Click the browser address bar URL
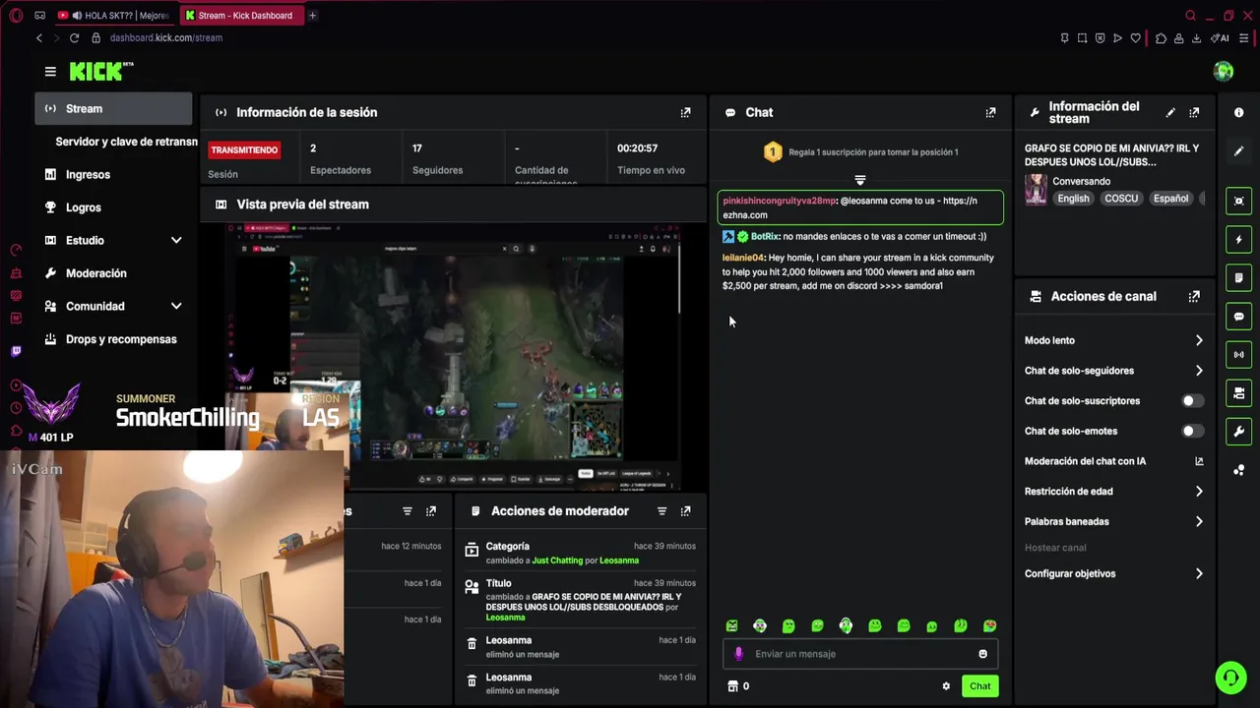This screenshot has width=1260, height=708. click(x=166, y=37)
